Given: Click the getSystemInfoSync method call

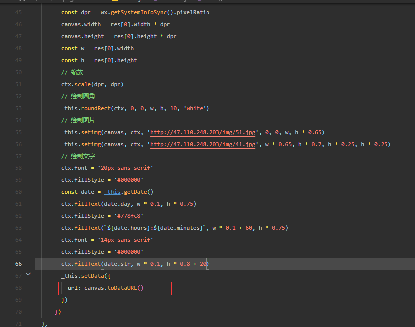Looking at the screenshot, I should point(139,12).
